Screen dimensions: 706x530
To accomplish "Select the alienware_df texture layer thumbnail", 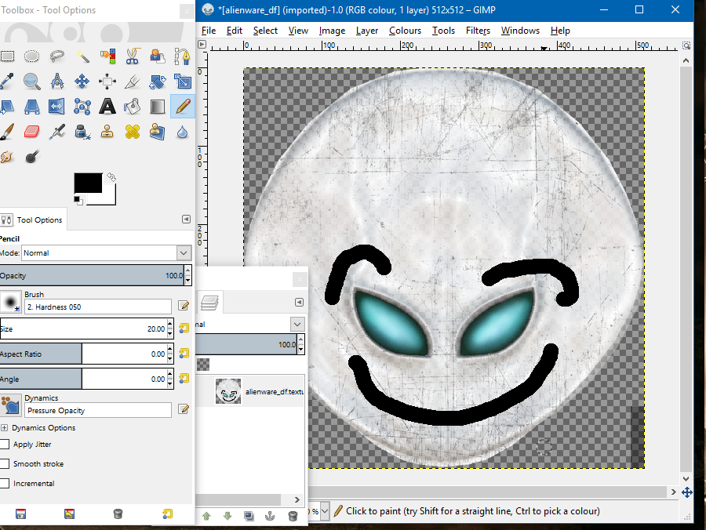I will (x=227, y=391).
